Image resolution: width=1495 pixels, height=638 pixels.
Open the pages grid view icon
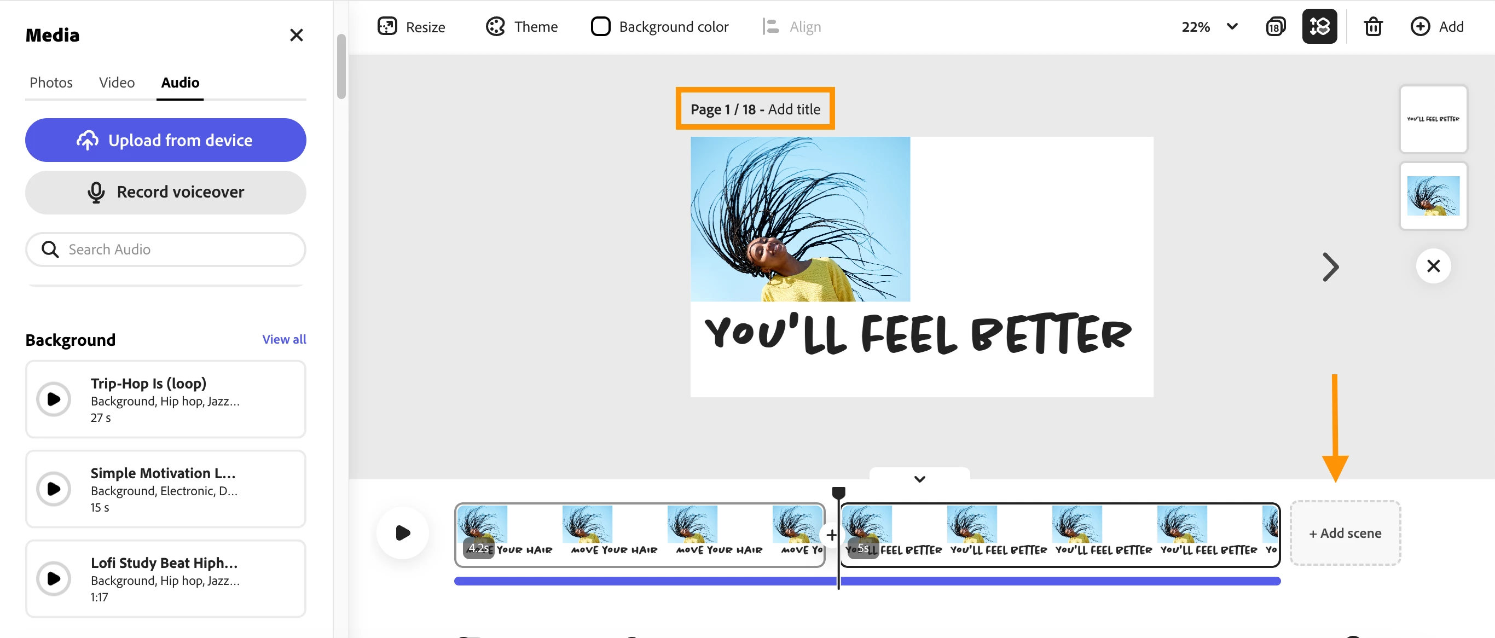point(1275,27)
